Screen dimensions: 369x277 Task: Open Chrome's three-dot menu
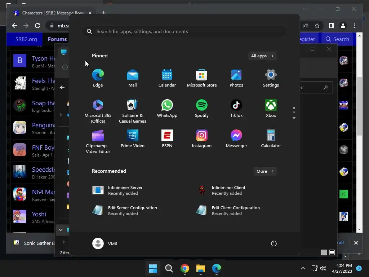(355, 26)
